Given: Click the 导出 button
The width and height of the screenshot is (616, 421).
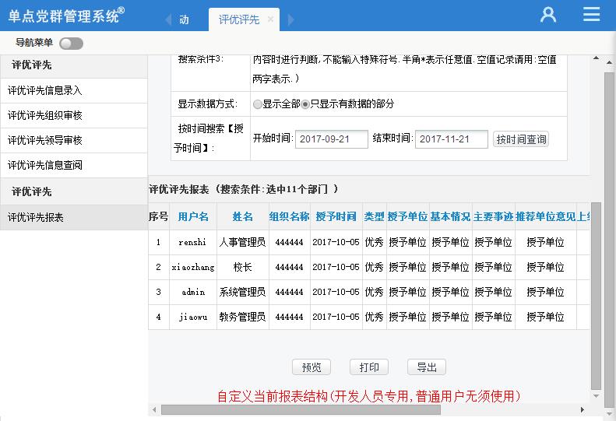Looking at the screenshot, I should 427,367.
